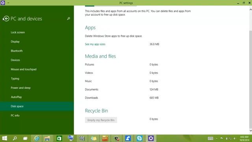
Task: Click the Documents row label
Action: coord(92,90)
